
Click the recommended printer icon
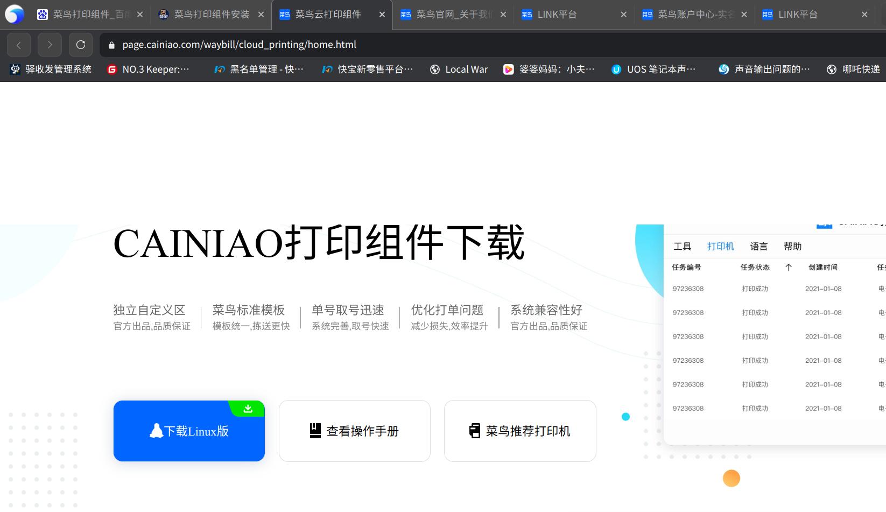tap(475, 431)
